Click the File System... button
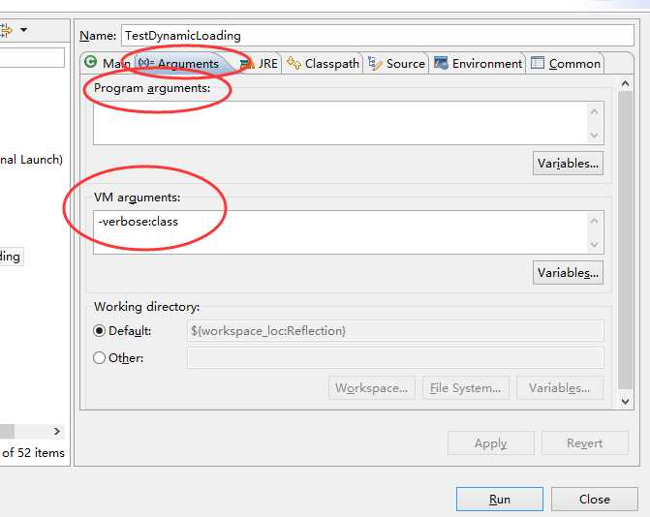 pos(466,388)
